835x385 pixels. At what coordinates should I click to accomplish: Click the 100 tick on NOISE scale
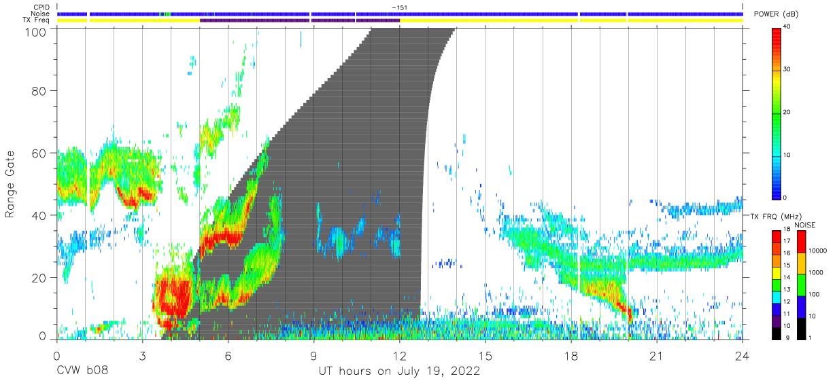(x=815, y=294)
